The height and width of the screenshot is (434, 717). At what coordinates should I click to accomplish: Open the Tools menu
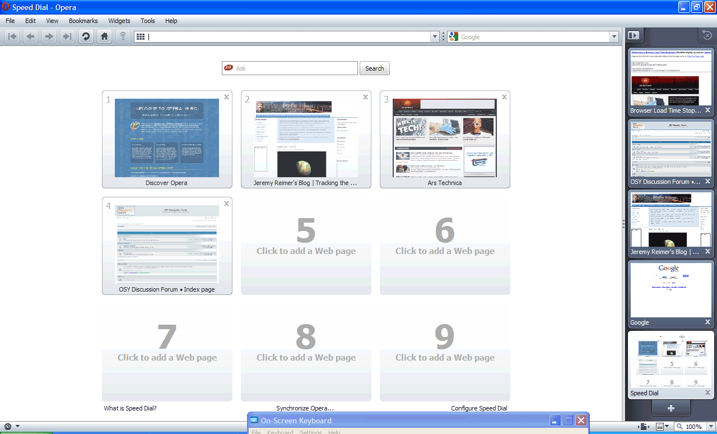click(x=148, y=21)
